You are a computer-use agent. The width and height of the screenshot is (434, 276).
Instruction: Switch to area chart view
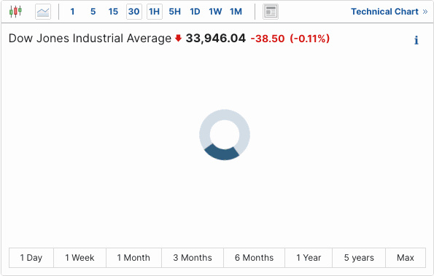pos(43,12)
